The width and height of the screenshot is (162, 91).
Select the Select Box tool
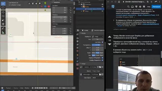coord(3,4)
